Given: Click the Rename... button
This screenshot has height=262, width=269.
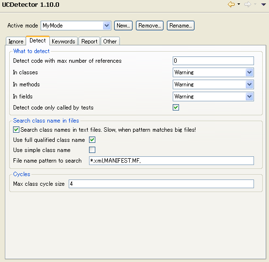Looking at the screenshot, I should tap(180, 26).
